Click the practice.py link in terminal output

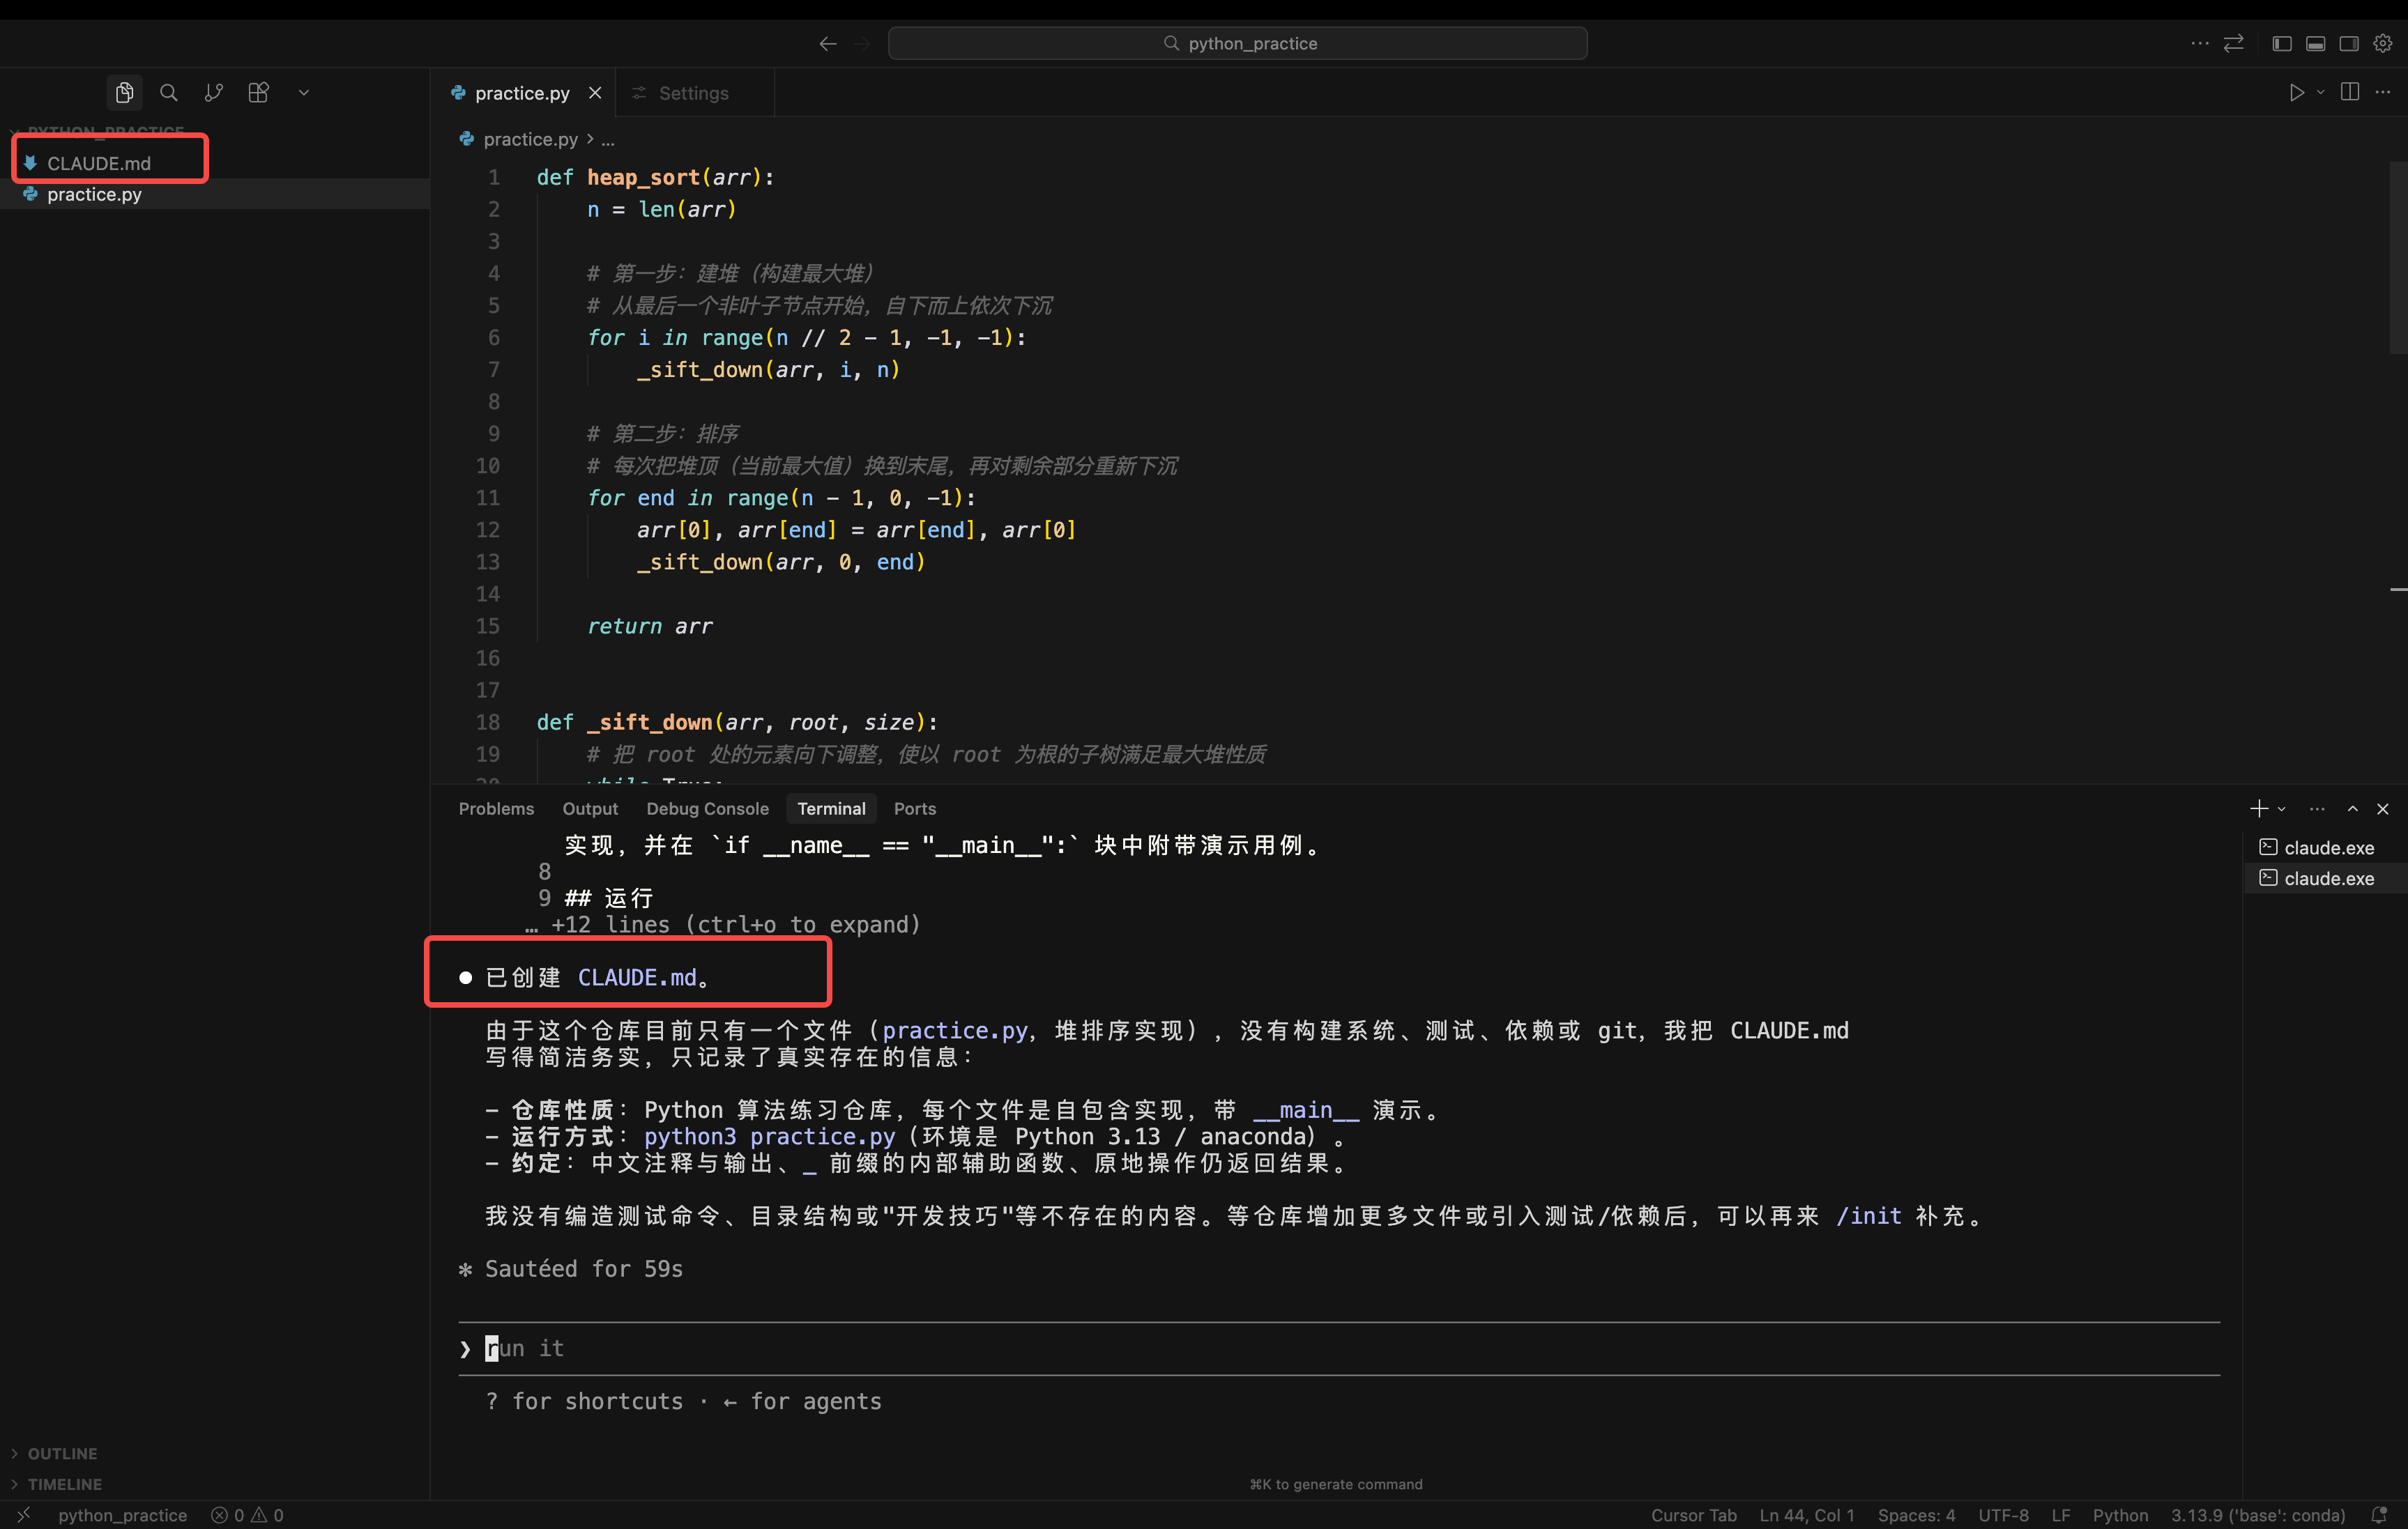955,1030
